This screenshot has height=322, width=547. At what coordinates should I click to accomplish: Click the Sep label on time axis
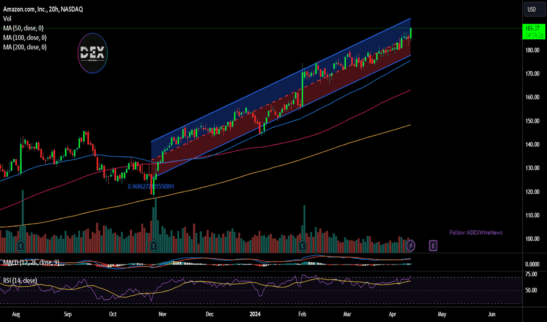[67, 314]
